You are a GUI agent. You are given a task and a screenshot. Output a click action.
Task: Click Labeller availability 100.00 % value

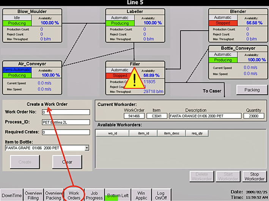pos(153,23)
